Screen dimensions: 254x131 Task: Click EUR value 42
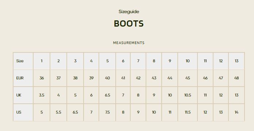point(138,78)
